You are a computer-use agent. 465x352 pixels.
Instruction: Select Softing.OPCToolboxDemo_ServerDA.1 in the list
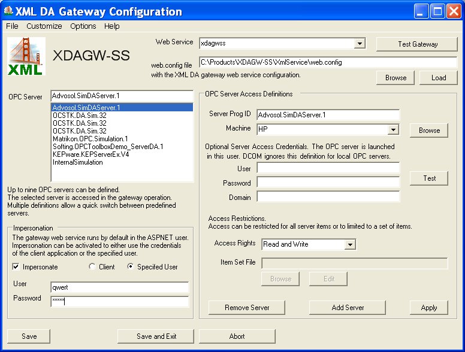(122, 147)
